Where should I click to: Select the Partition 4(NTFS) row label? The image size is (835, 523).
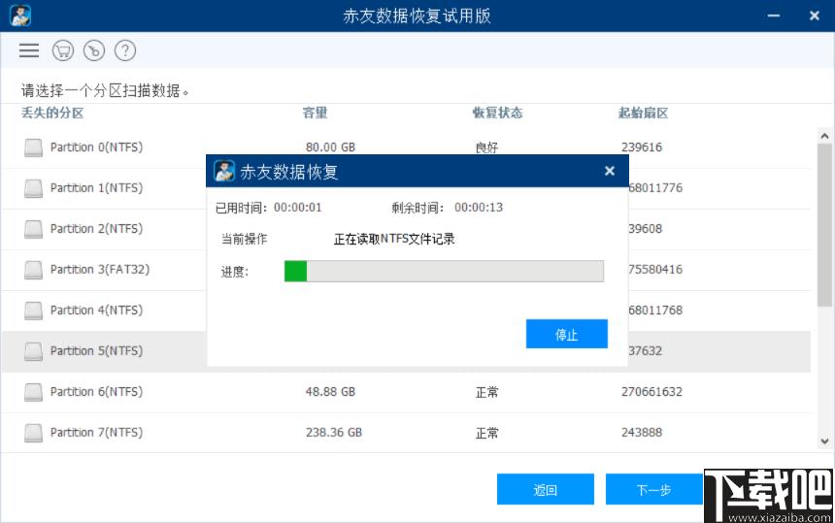(96, 311)
